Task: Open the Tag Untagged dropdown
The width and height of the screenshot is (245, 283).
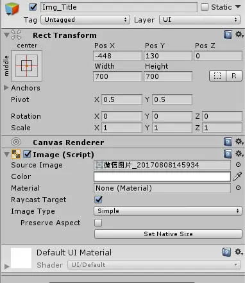Action: (85, 20)
